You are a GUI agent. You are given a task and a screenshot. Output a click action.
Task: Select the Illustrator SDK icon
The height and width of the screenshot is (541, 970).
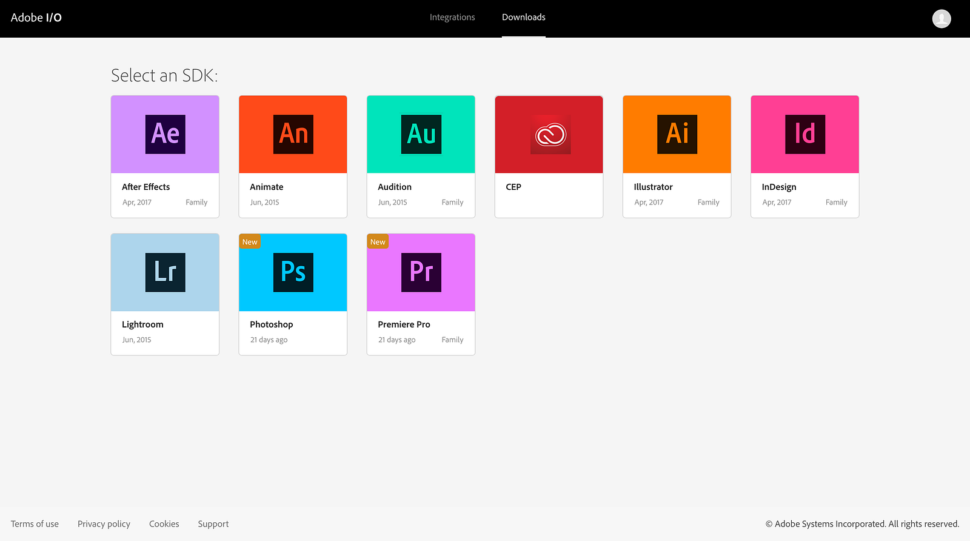click(677, 134)
